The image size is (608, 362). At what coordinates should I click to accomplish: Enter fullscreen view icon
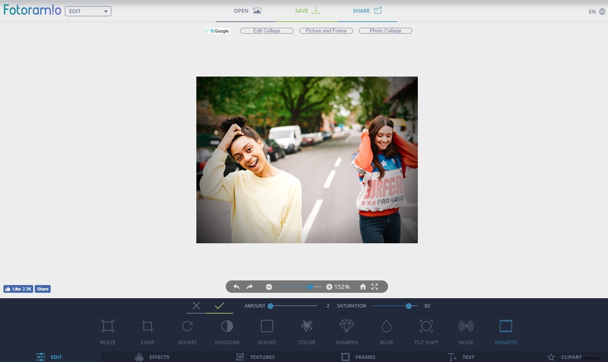(x=375, y=287)
